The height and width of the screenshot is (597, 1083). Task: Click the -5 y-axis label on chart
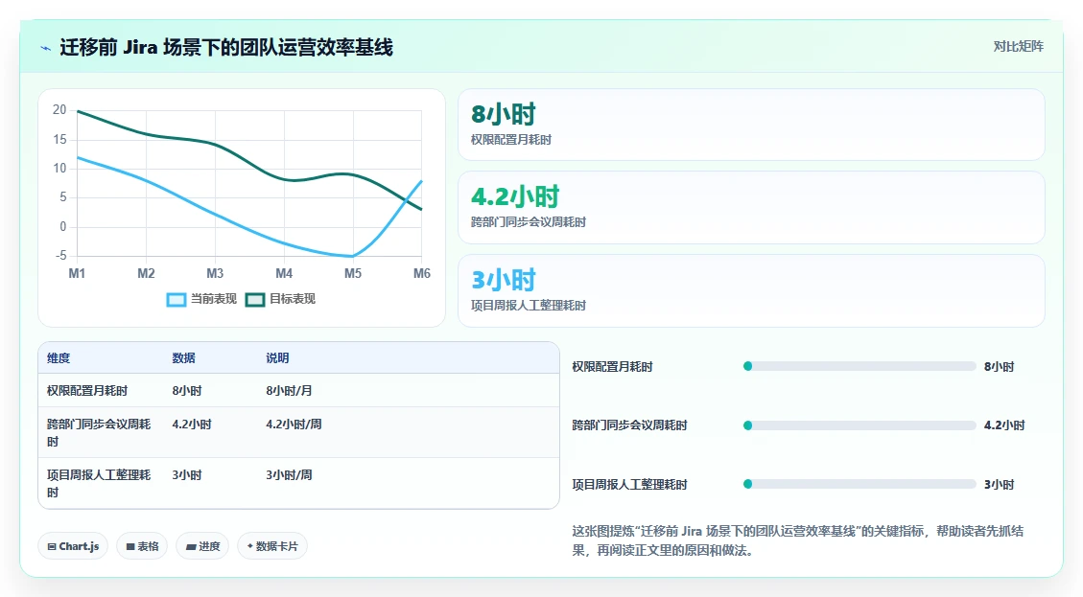[x=61, y=255]
